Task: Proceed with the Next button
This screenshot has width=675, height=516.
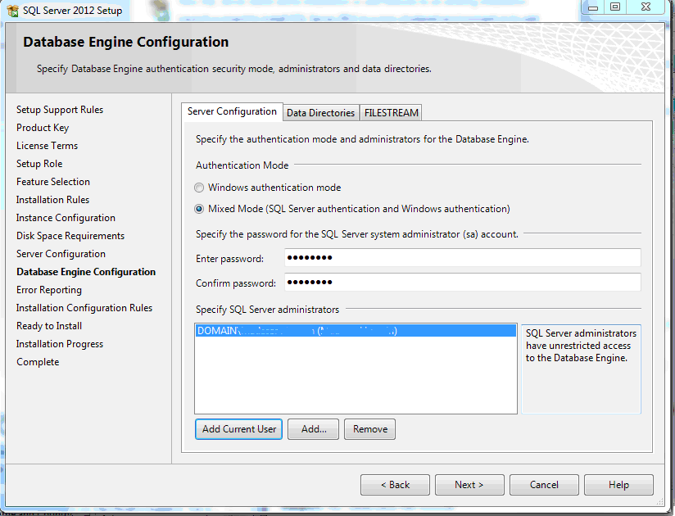Action: coord(469,485)
